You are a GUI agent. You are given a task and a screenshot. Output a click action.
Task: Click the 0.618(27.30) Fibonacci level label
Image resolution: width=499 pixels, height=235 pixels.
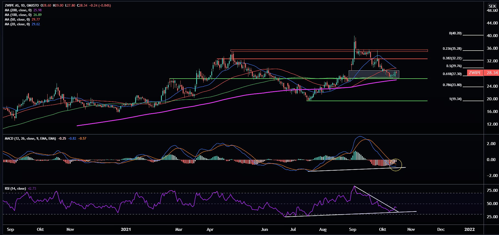[x=452, y=74]
